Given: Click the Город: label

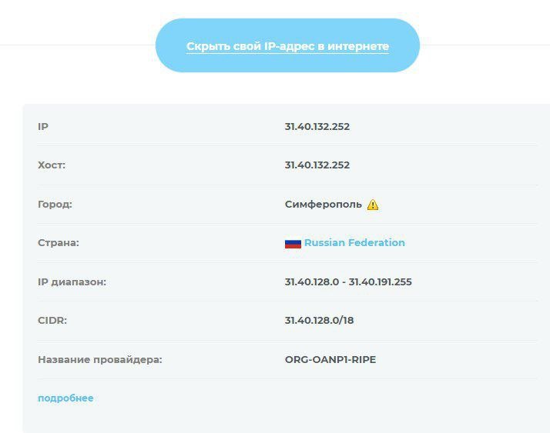Looking at the screenshot, I should (x=55, y=205).
